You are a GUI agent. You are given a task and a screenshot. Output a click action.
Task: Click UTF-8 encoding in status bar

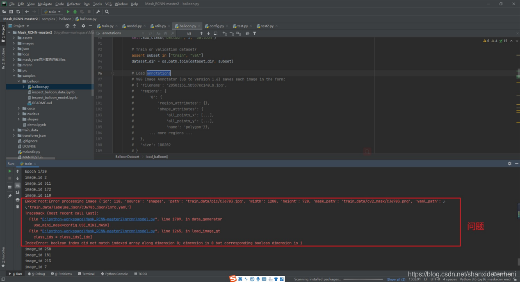(x=435, y=279)
